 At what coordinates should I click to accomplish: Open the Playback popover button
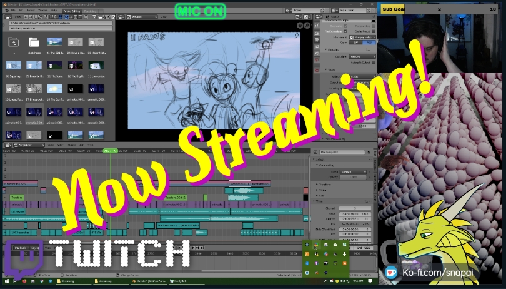(x=21, y=248)
